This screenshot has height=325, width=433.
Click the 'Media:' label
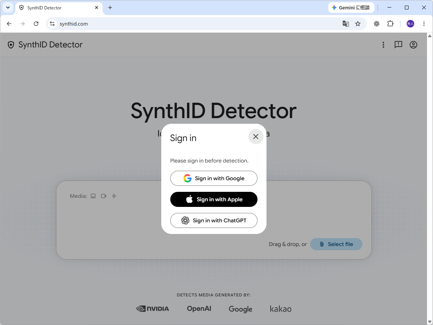[79, 196]
